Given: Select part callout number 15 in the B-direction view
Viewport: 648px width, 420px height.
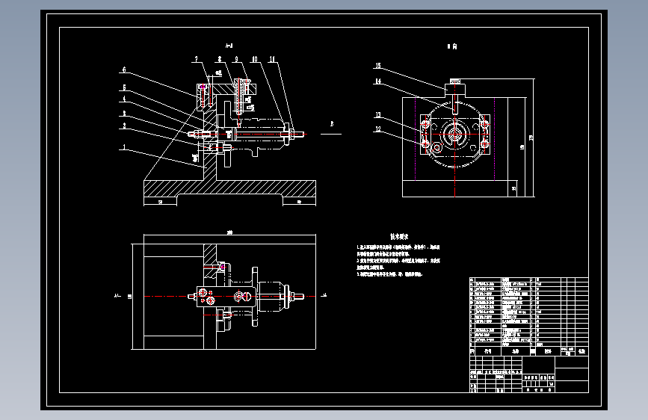Looking at the screenshot, I should 378,66.
